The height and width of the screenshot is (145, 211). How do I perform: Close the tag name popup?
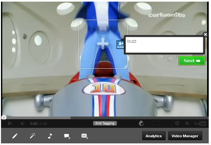[x=205, y=35]
